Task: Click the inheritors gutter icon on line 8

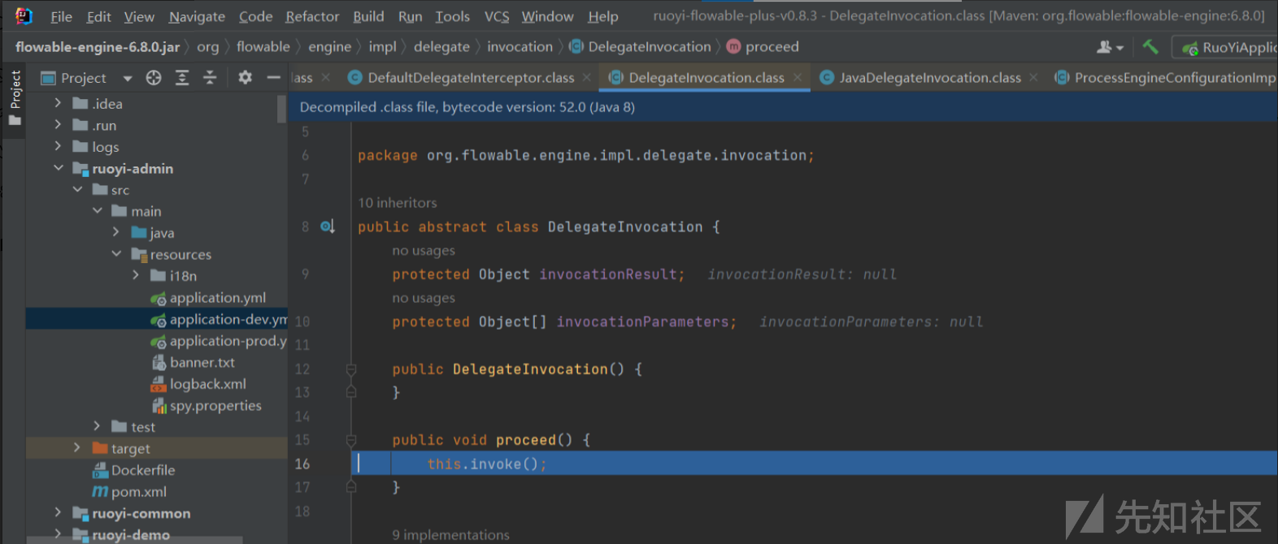Action: tap(327, 227)
